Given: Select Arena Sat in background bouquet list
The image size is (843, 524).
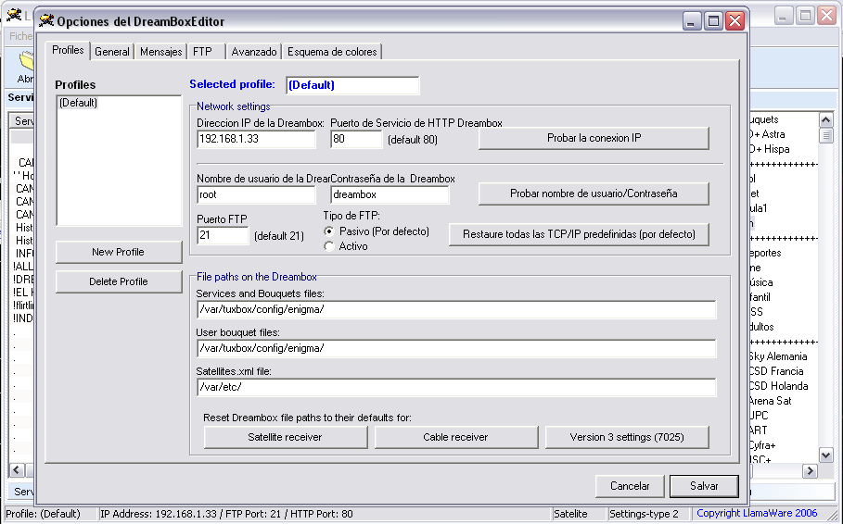Looking at the screenshot, I should point(770,401).
